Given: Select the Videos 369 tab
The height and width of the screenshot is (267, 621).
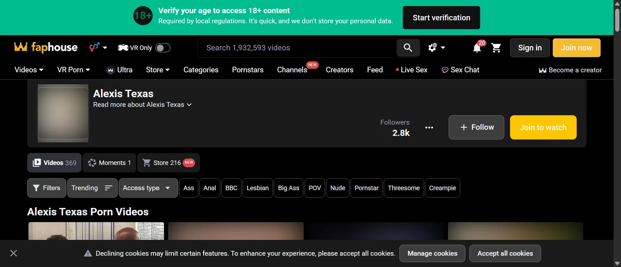Looking at the screenshot, I should pos(54,163).
